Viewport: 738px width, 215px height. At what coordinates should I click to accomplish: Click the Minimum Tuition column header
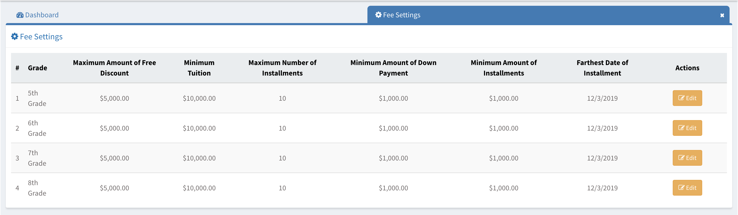point(199,68)
